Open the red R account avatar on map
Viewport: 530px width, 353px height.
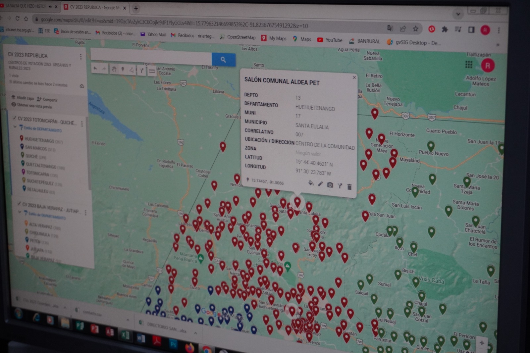click(488, 65)
